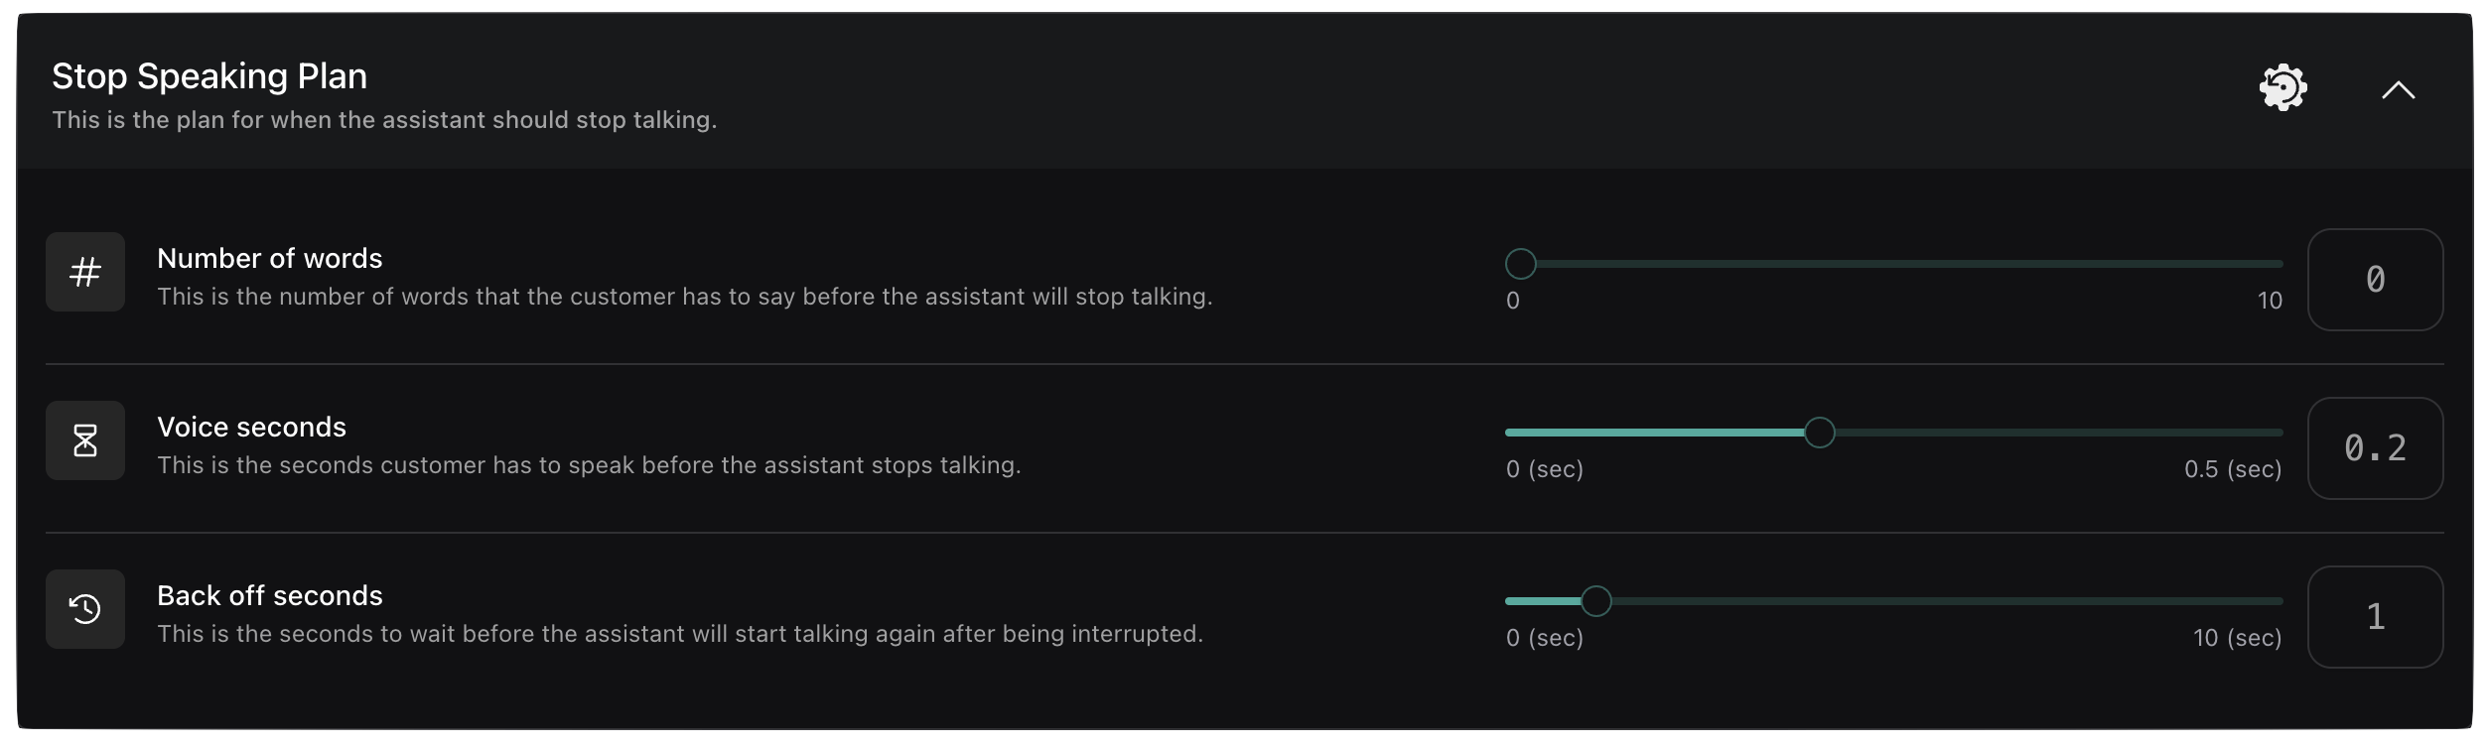Click the hash icon beside Number of words

[x=85, y=272]
